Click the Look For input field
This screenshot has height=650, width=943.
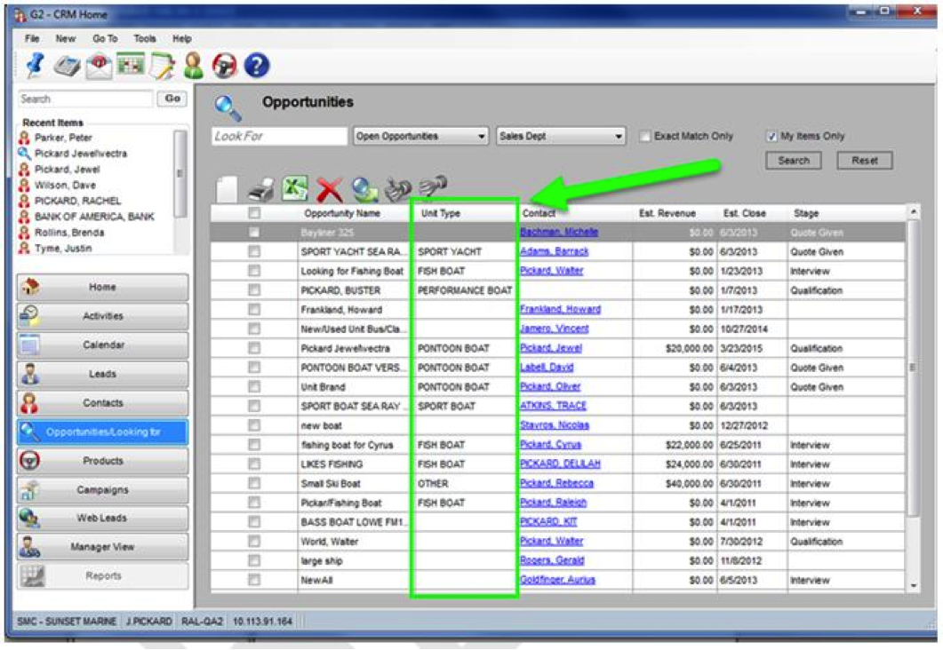(x=280, y=137)
